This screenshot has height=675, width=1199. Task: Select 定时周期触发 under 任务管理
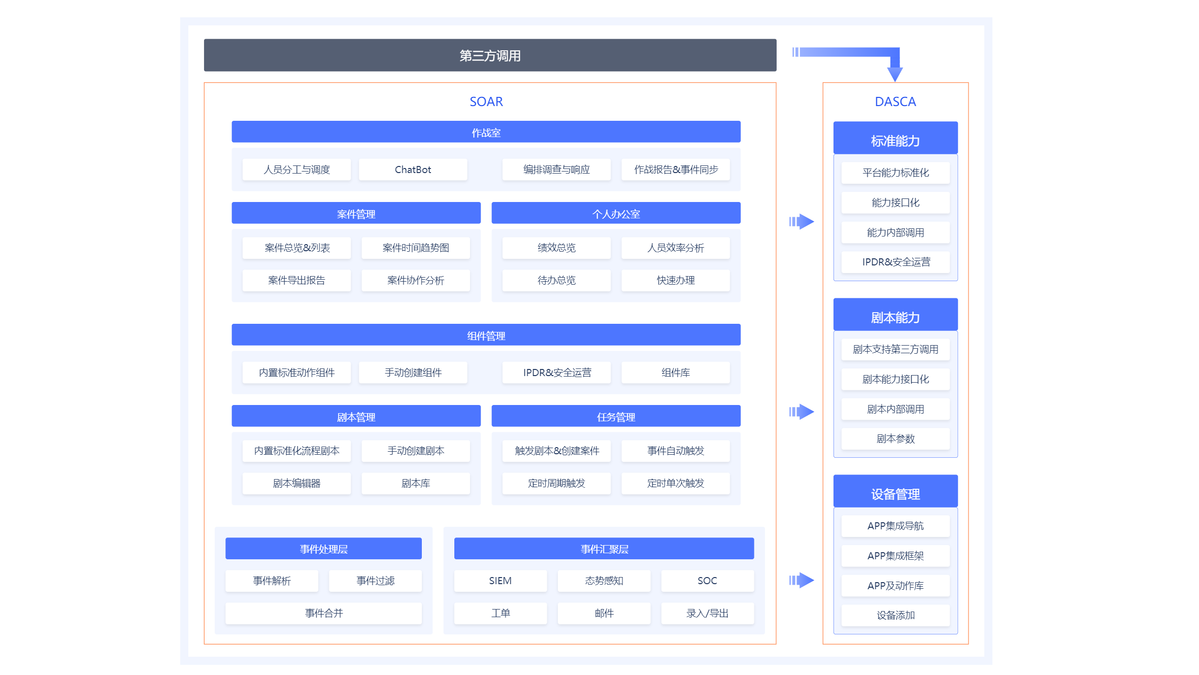click(x=556, y=483)
